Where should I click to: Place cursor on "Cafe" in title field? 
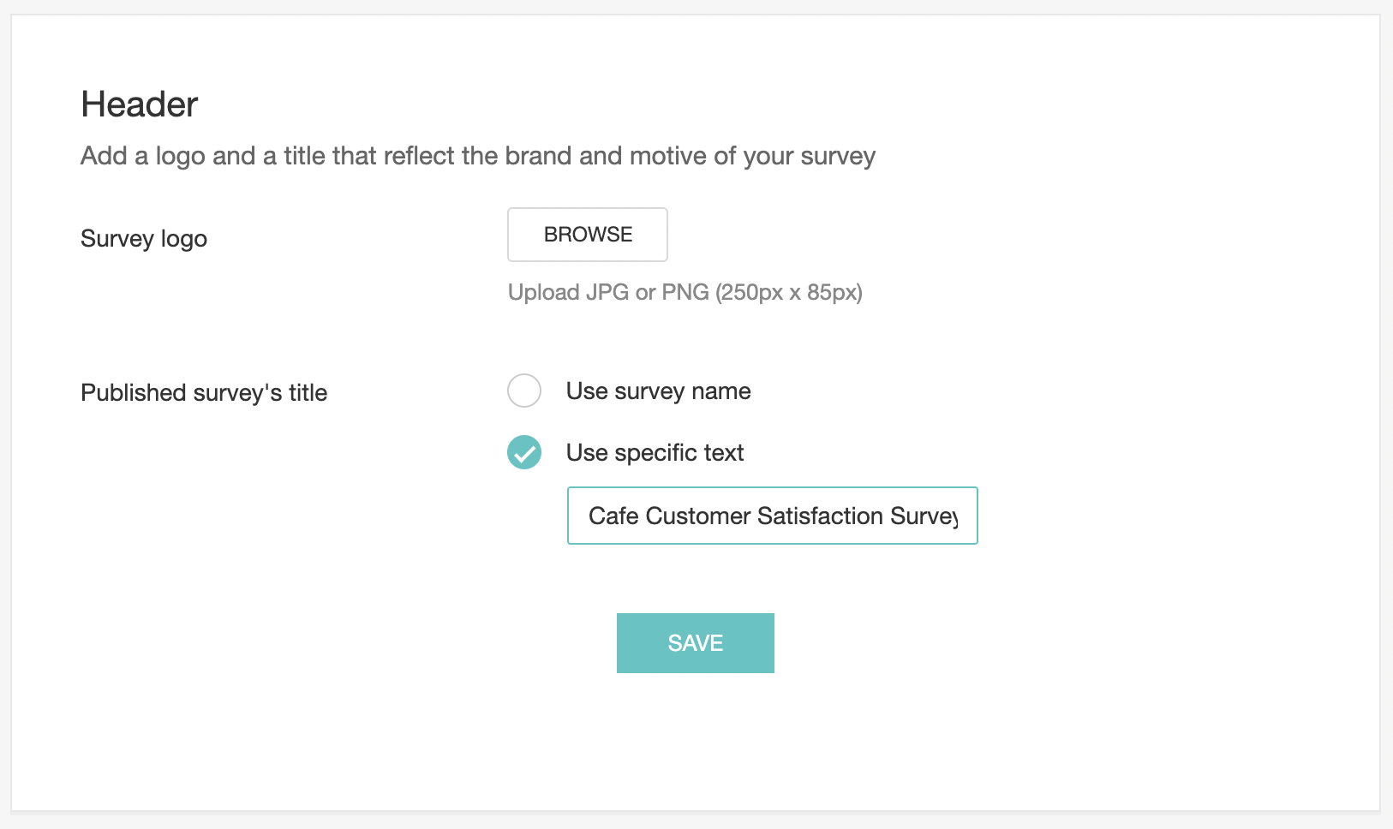613,516
